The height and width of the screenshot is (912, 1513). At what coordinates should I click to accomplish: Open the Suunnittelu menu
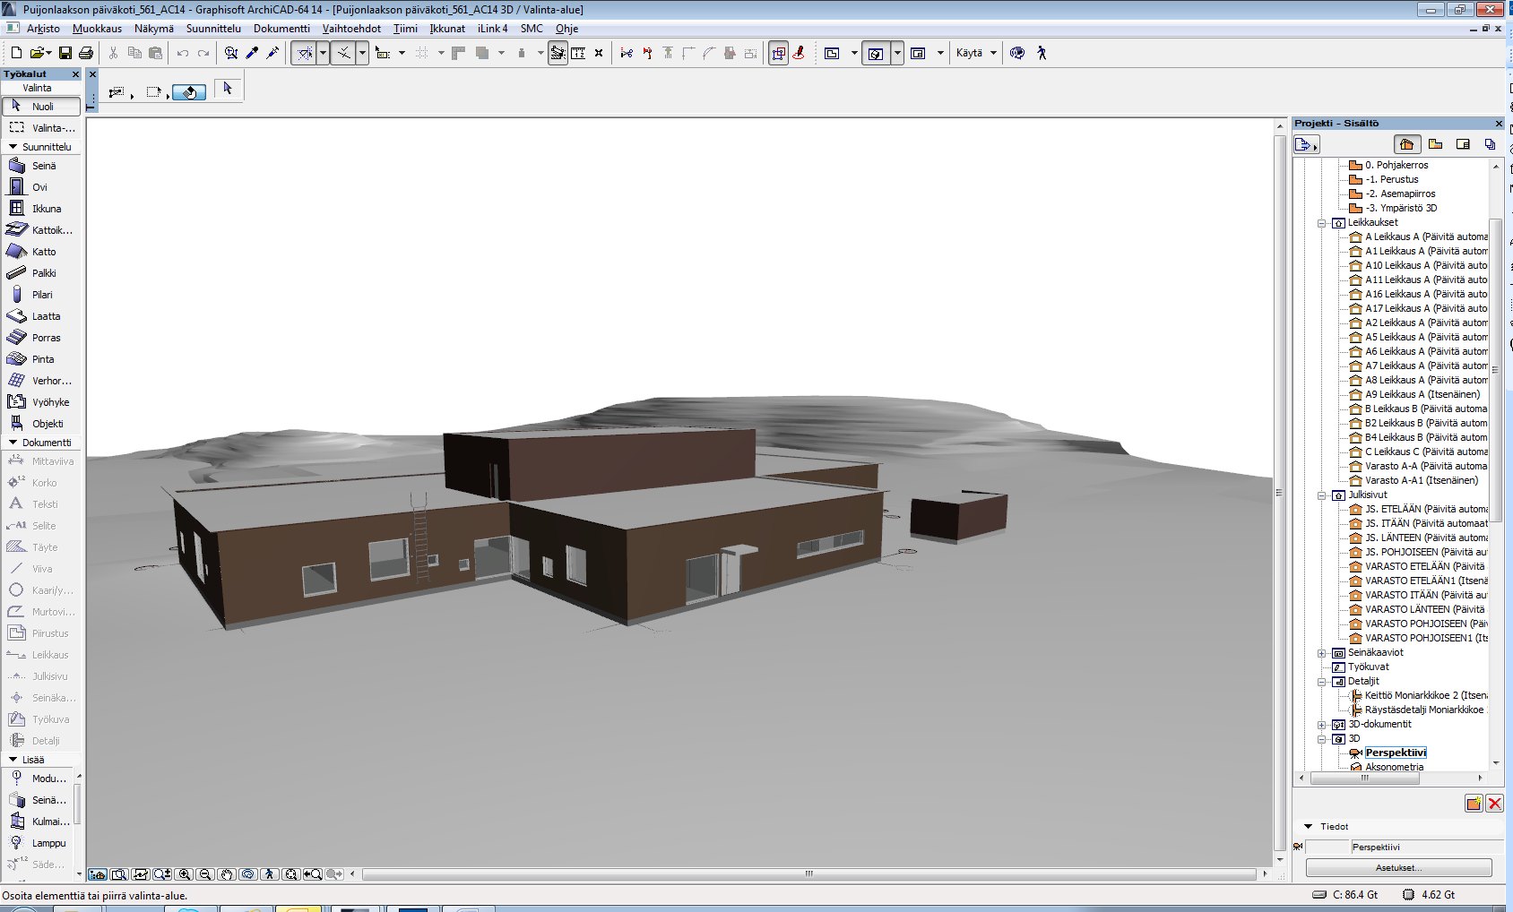tap(213, 29)
